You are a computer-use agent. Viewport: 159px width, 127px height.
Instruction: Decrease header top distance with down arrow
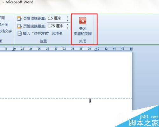click(x=68, y=20)
